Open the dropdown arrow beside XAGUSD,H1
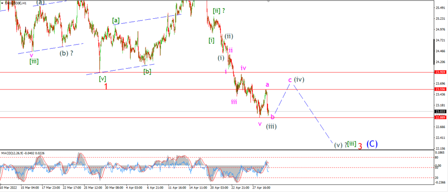This screenshot has width=448, height=192. (2, 3)
